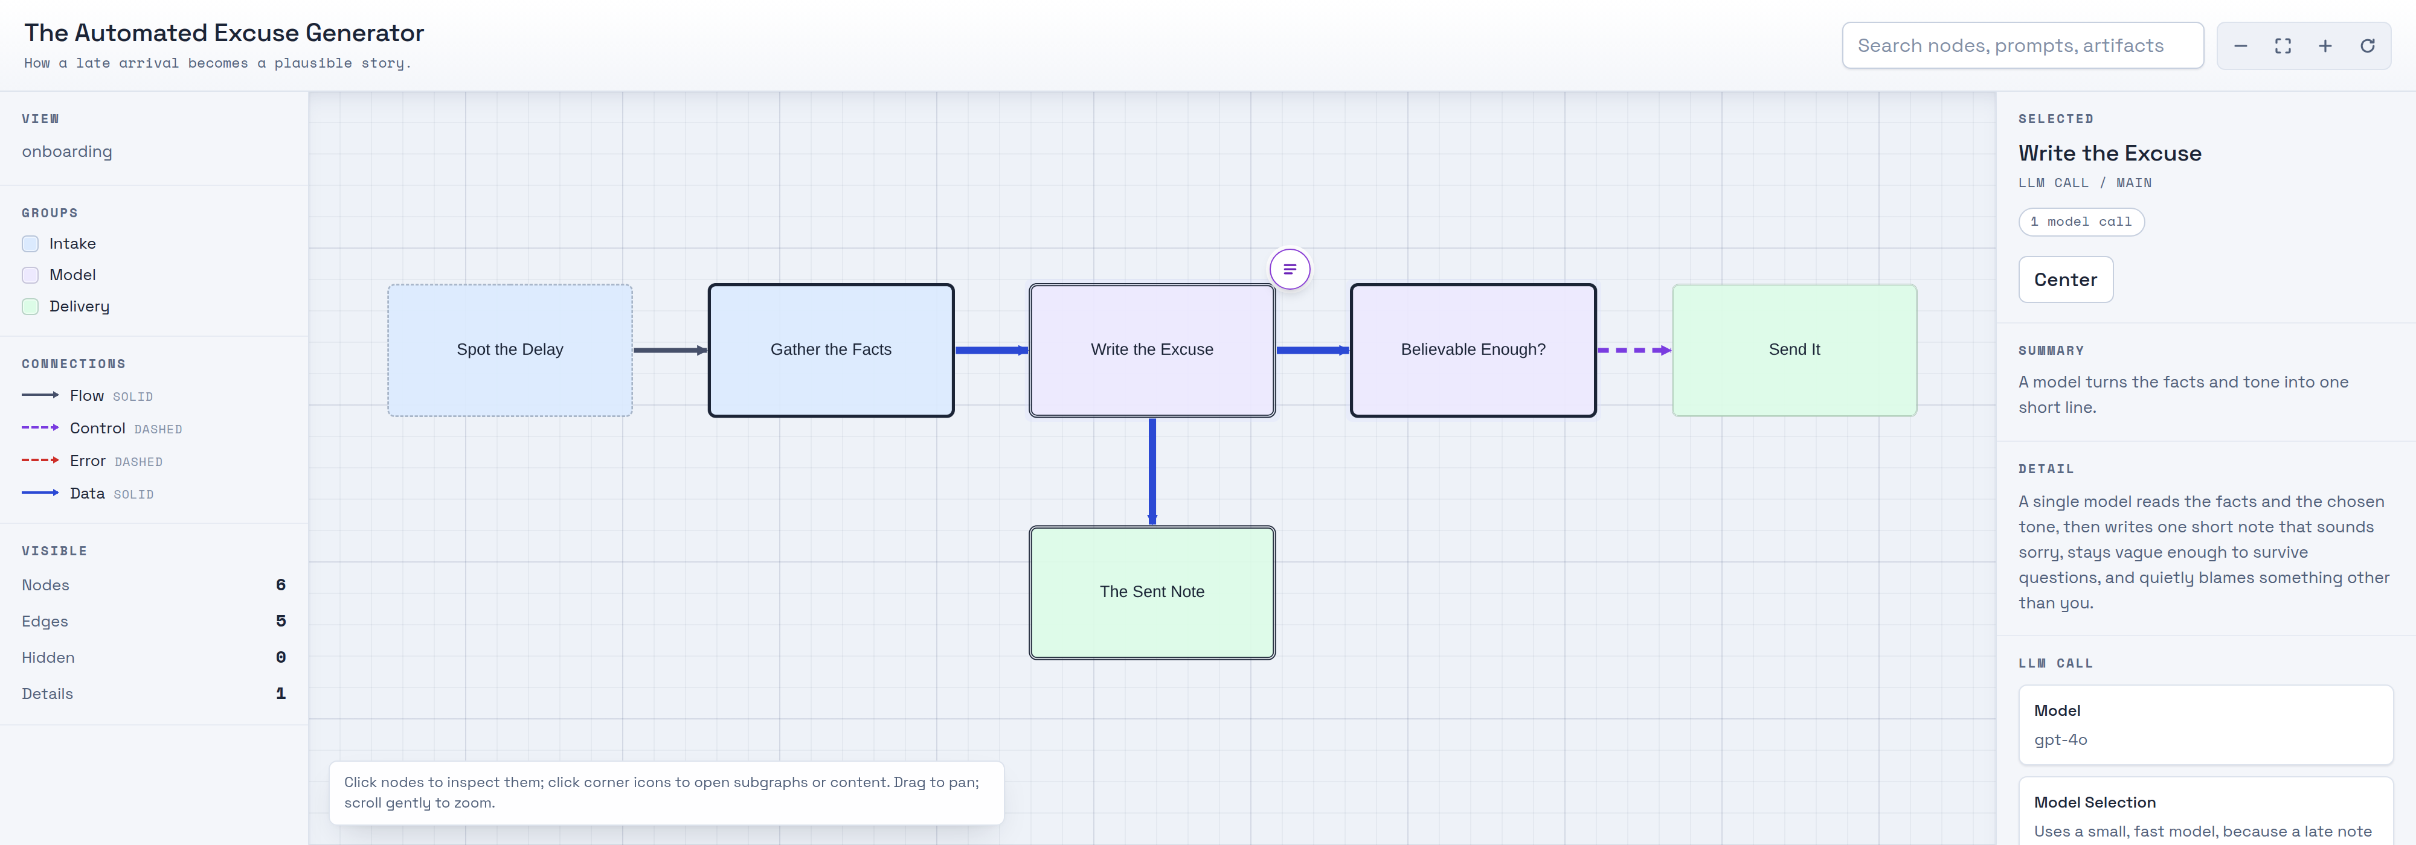Image resolution: width=2416 pixels, height=845 pixels.
Task: Click the fit-to-screen icon
Action: 2283,46
